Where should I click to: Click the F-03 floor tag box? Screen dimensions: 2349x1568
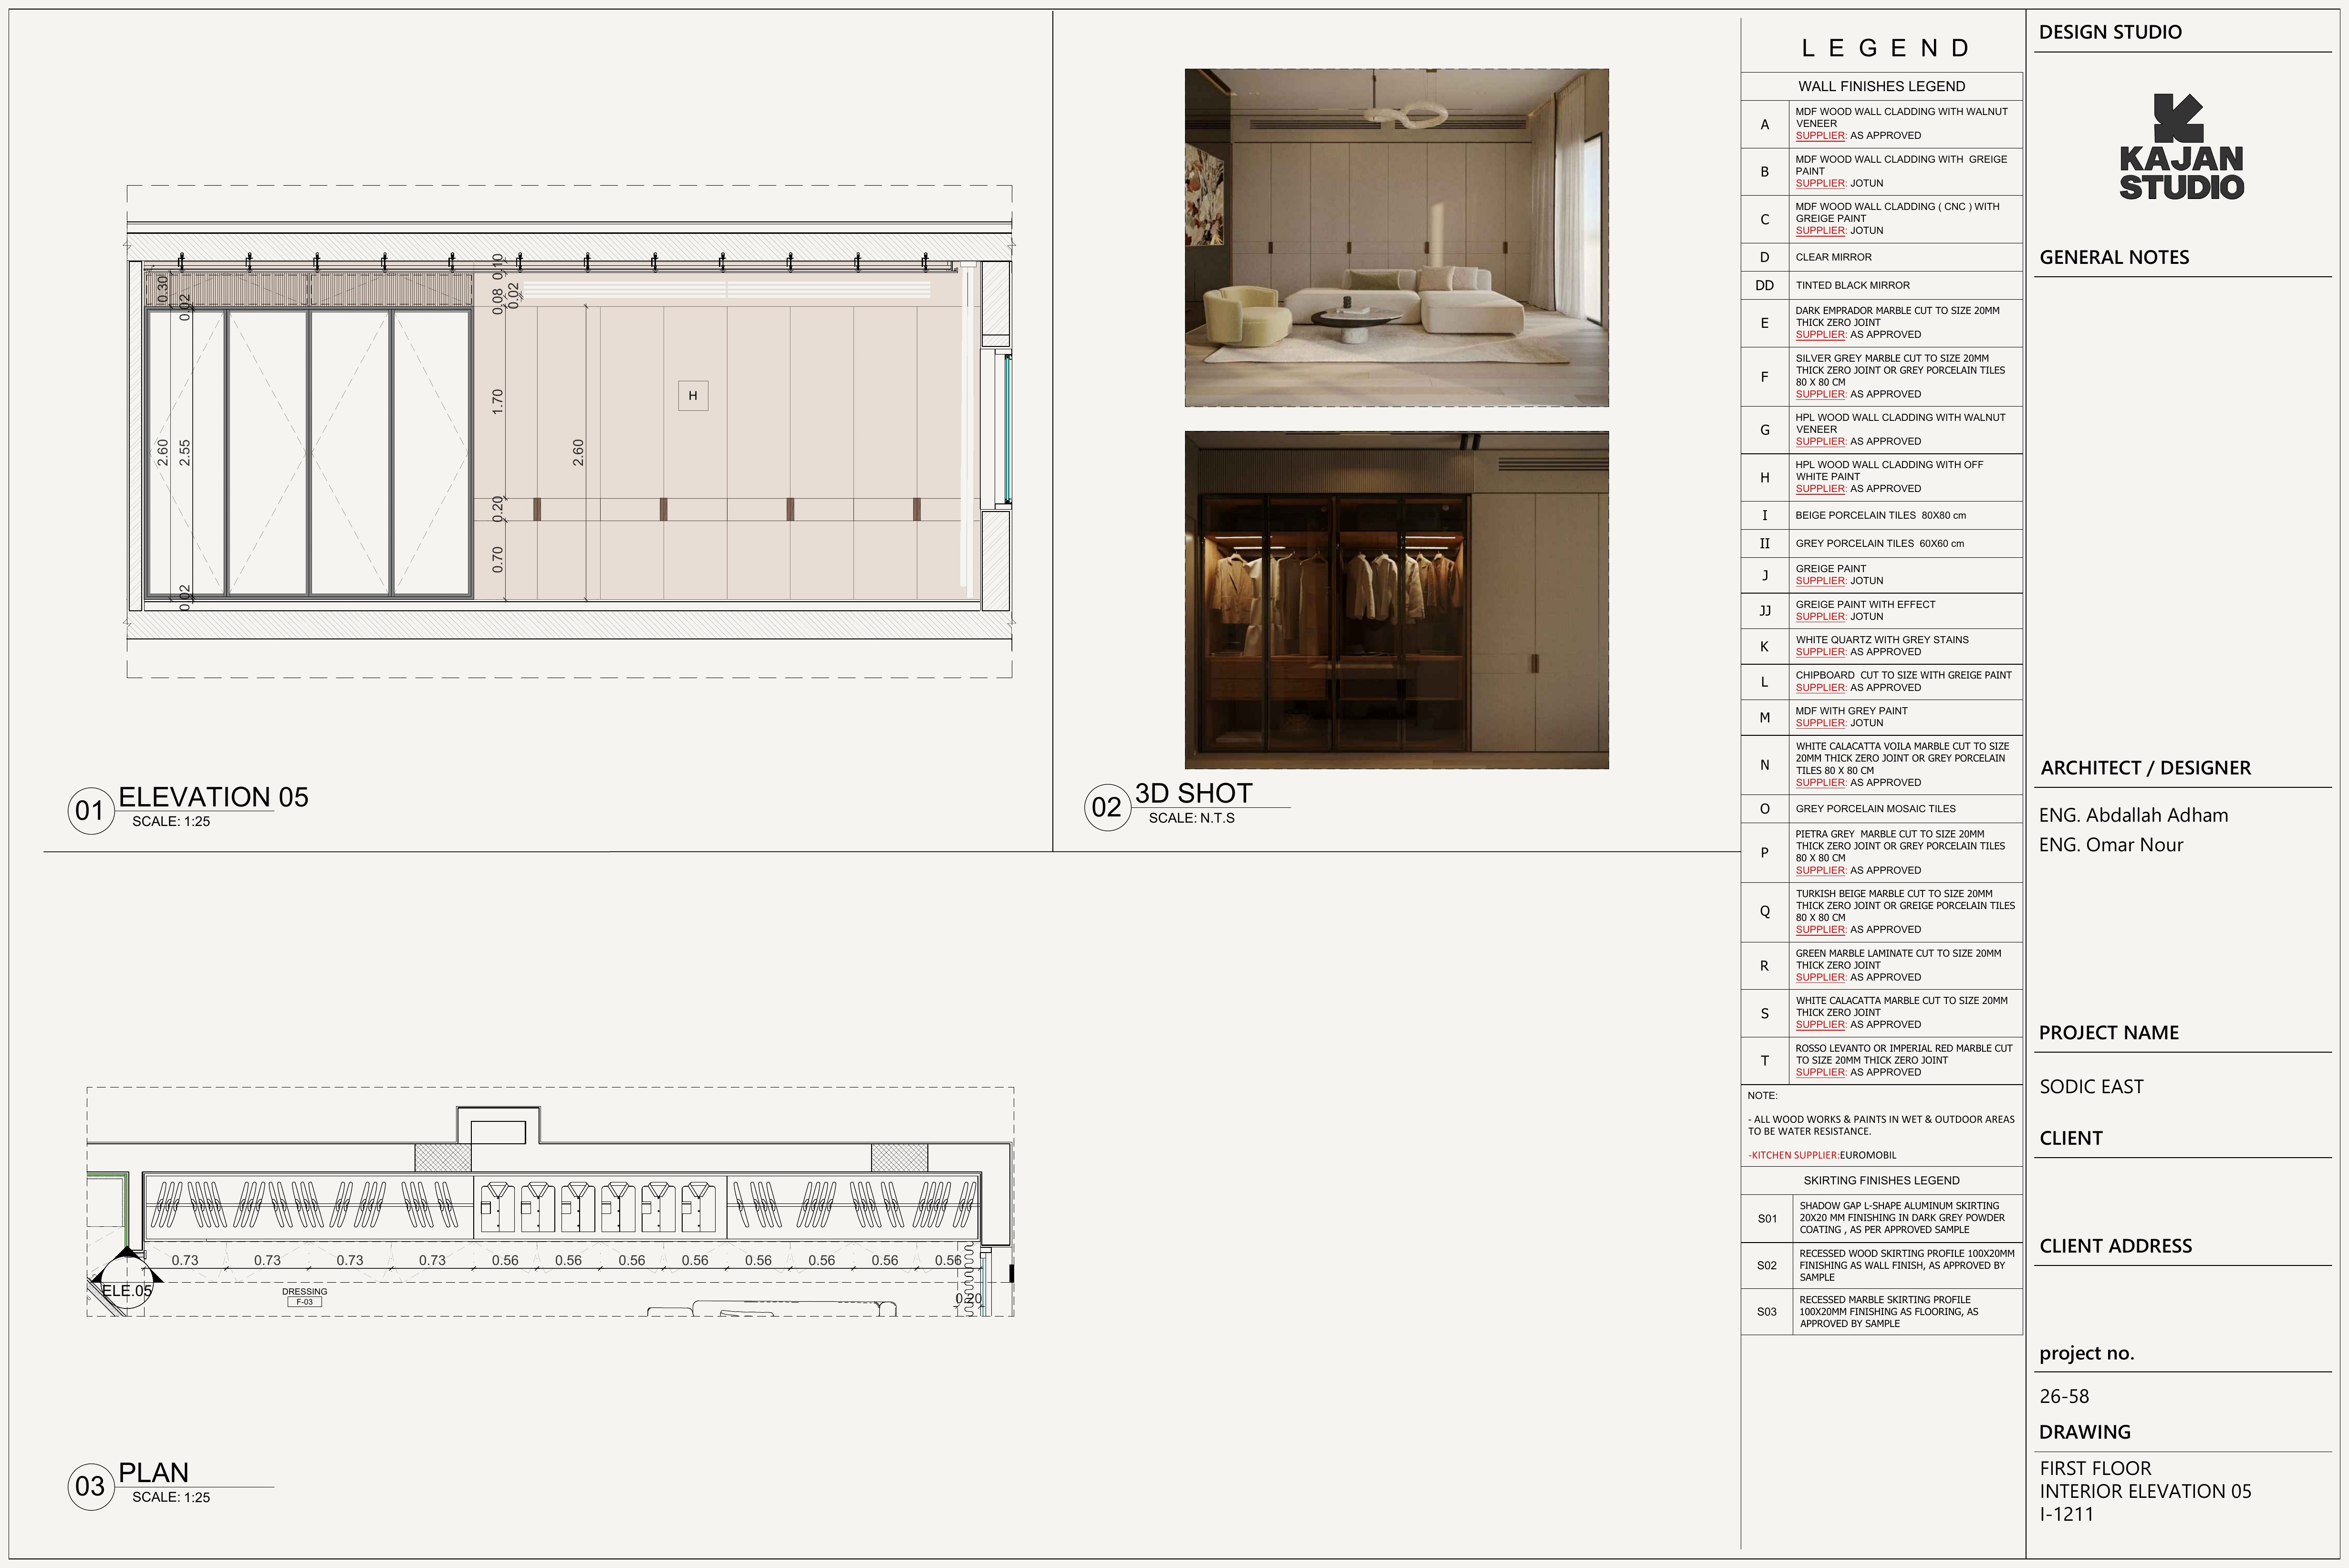(x=304, y=1302)
